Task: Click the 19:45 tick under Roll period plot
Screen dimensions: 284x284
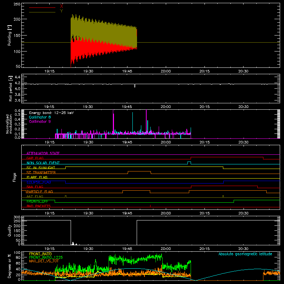Action: (127, 107)
